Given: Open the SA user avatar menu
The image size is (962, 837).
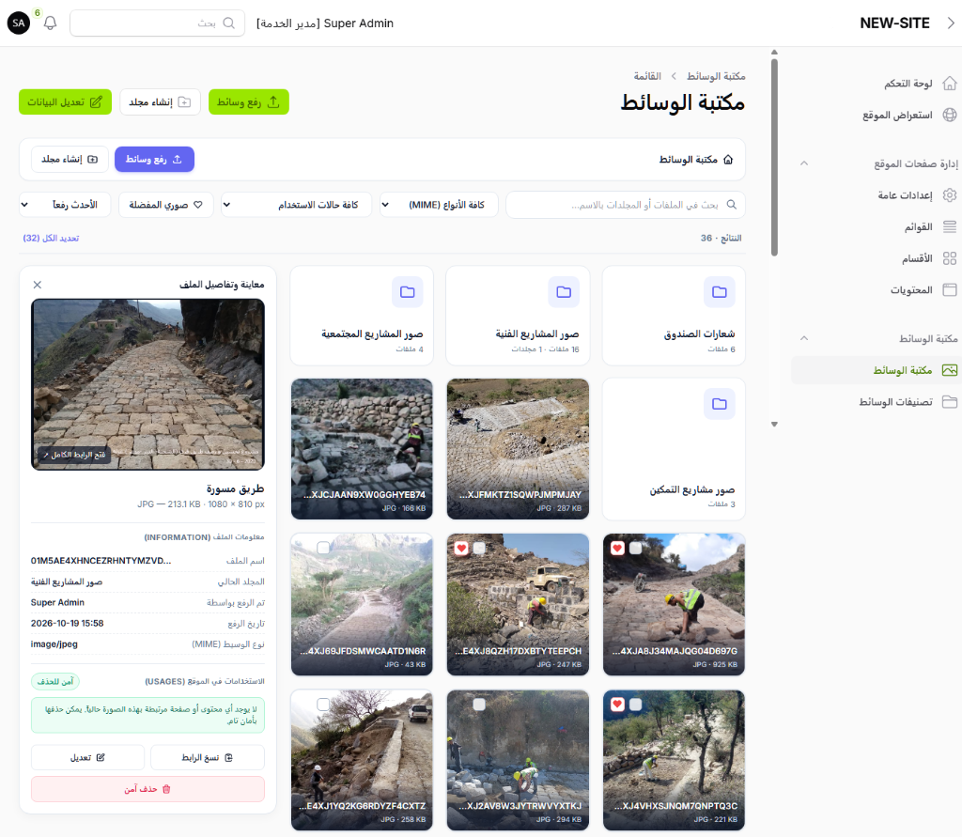Looking at the screenshot, I should pyautogui.click(x=19, y=23).
